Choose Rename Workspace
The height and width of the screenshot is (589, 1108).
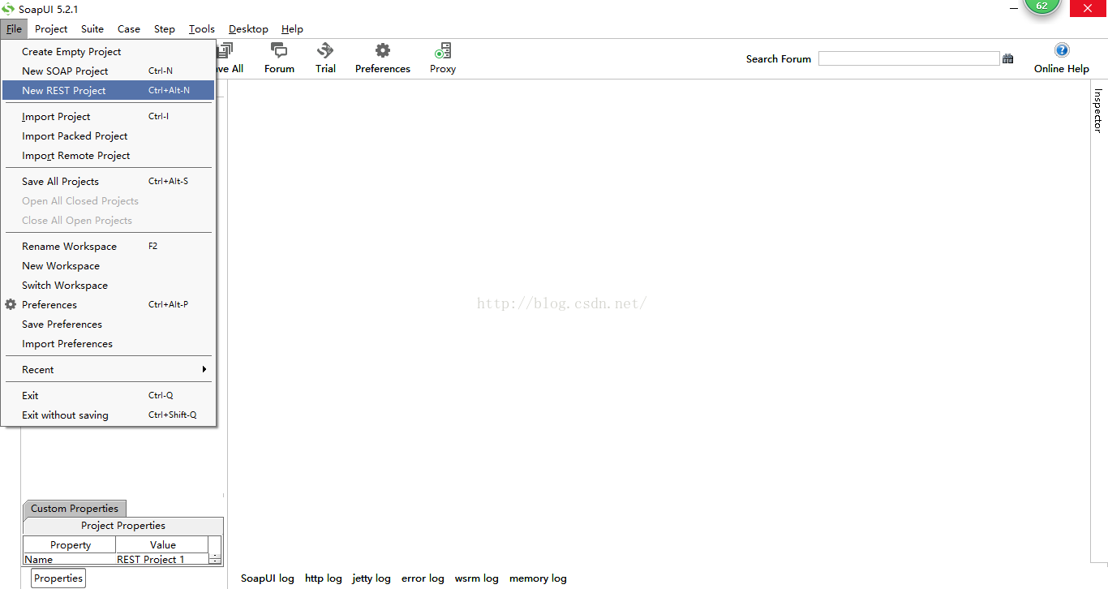click(x=108, y=246)
